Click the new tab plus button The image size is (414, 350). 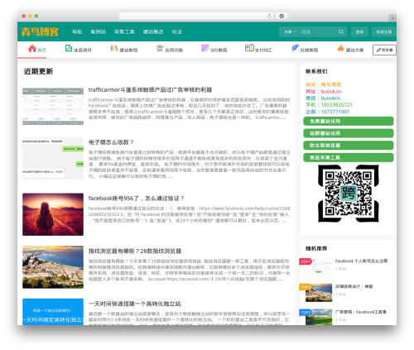(392, 18)
